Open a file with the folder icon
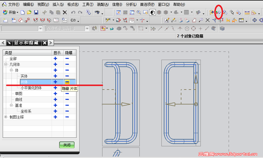263x158 pixels. coord(29,12)
